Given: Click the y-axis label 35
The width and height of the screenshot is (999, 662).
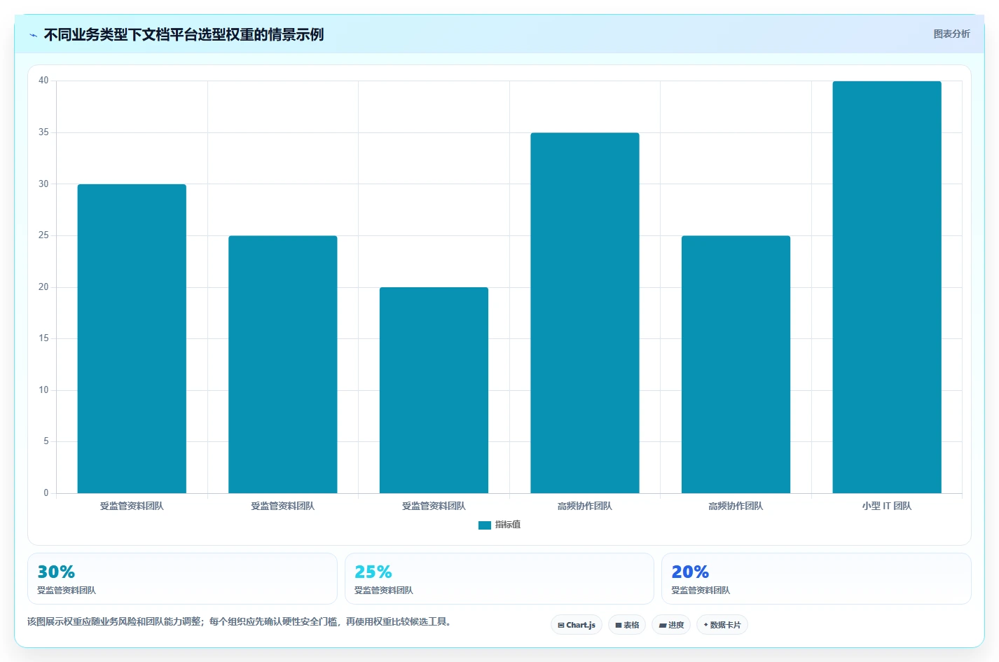Looking at the screenshot, I should pyautogui.click(x=43, y=132).
